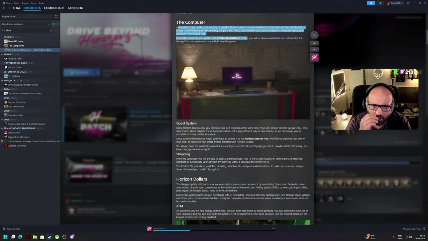
Task: Select Drive Beyond Horizons downloading entry
Action: (x=30, y=50)
